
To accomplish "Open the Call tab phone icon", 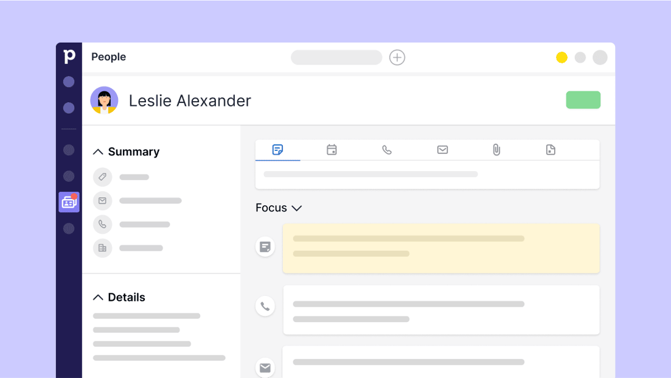I will click(387, 150).
